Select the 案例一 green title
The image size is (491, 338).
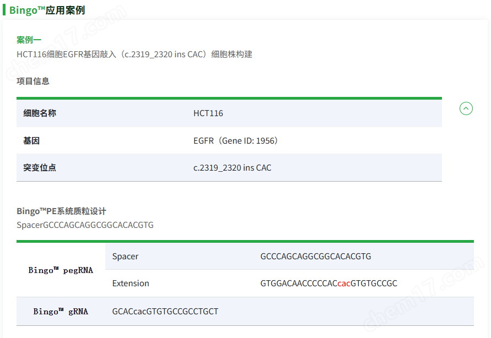pos(29,40)
